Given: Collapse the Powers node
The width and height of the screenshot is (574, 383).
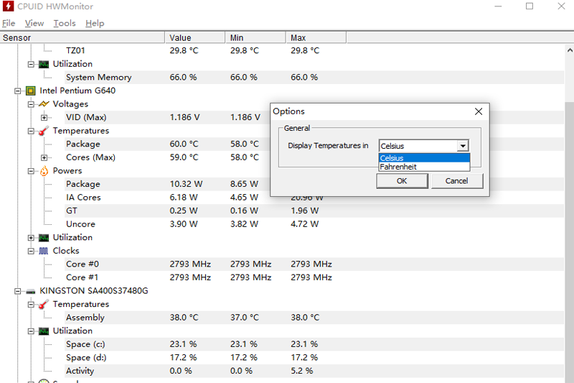Looking at the screenshot, I should (x=31, y=171).
